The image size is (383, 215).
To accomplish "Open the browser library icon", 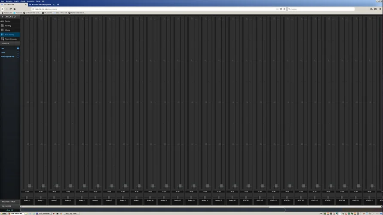I will coord(371,9).
